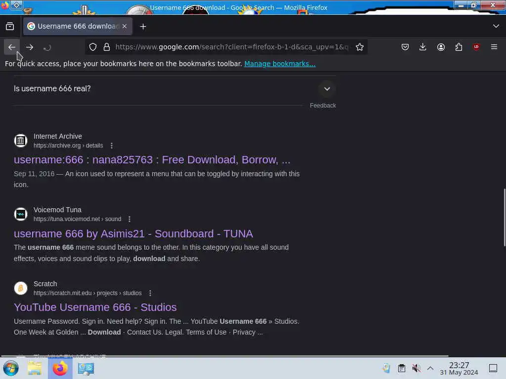Screen dimensions: 506x379
Task: Open Save to Pocket icon
Action: (405, 47)
